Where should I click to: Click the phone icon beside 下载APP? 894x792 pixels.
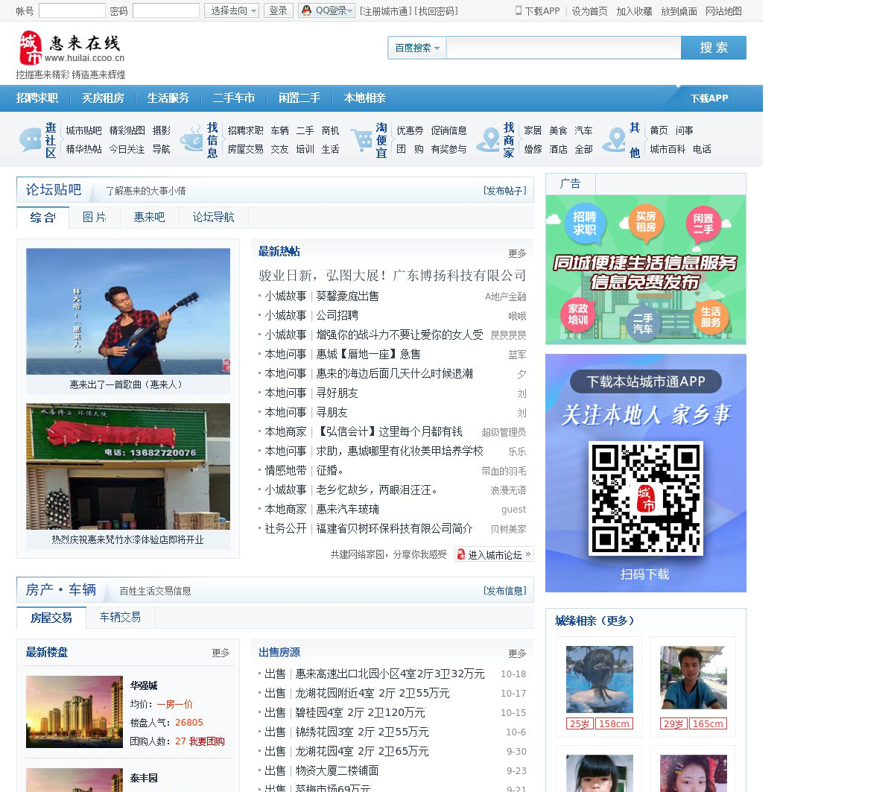519,10
